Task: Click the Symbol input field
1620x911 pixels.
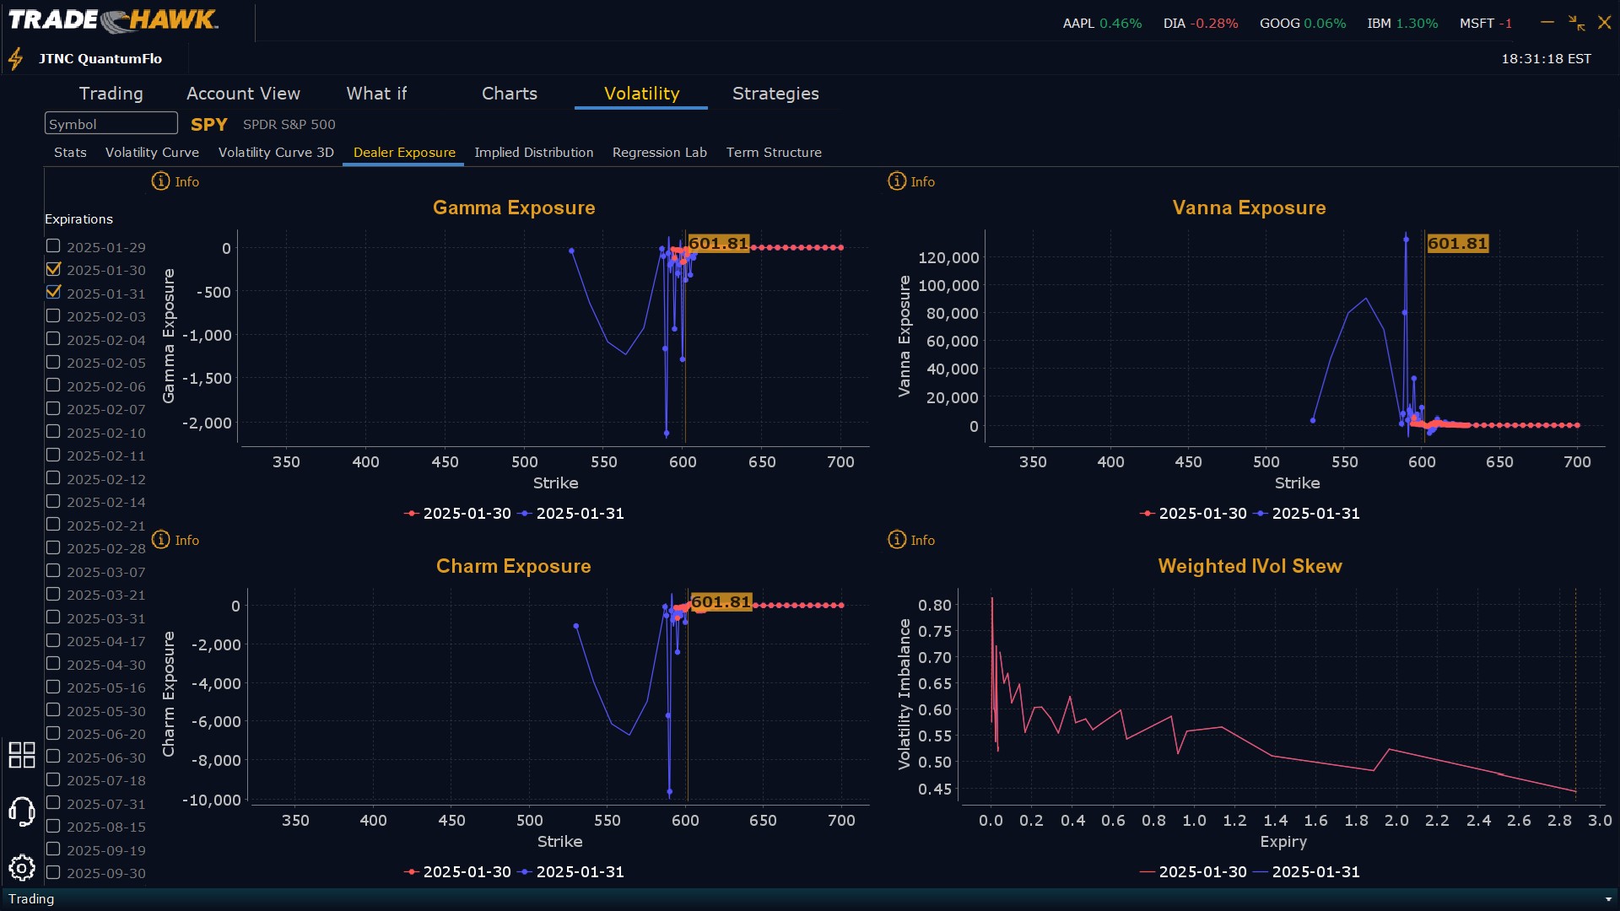Action: tap(111, 124)
